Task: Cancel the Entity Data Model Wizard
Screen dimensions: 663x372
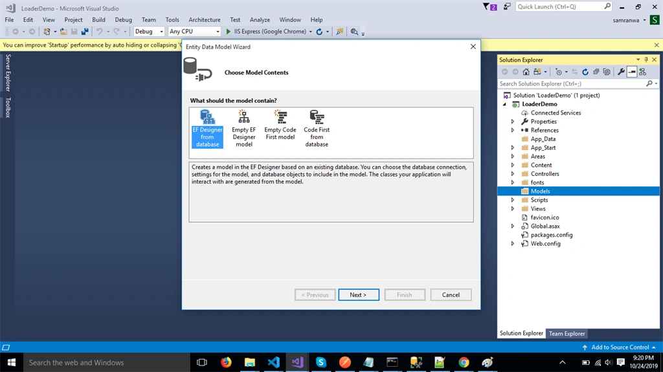Action: (451, 294)
